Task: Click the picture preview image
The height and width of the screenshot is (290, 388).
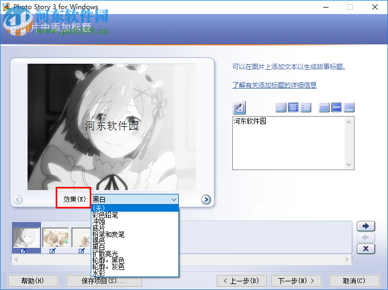Action: click(x=112, y=127)
